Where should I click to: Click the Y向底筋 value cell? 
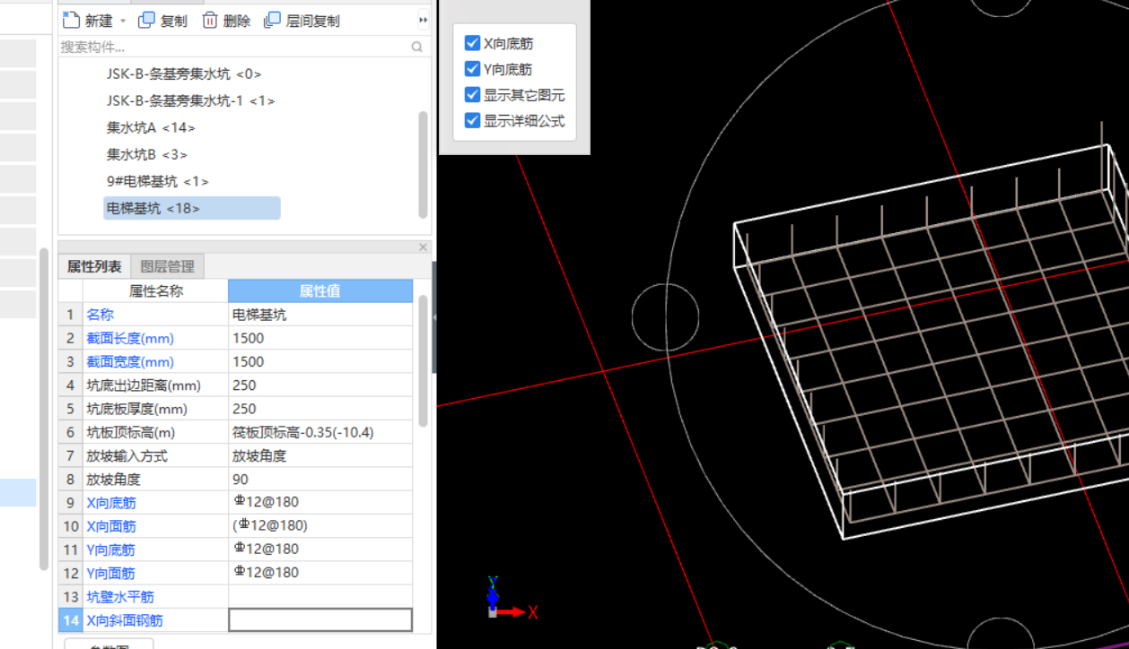point(320,549)
